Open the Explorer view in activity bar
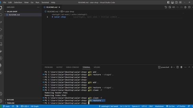This screenshot has width=193, height=108. 1,8
